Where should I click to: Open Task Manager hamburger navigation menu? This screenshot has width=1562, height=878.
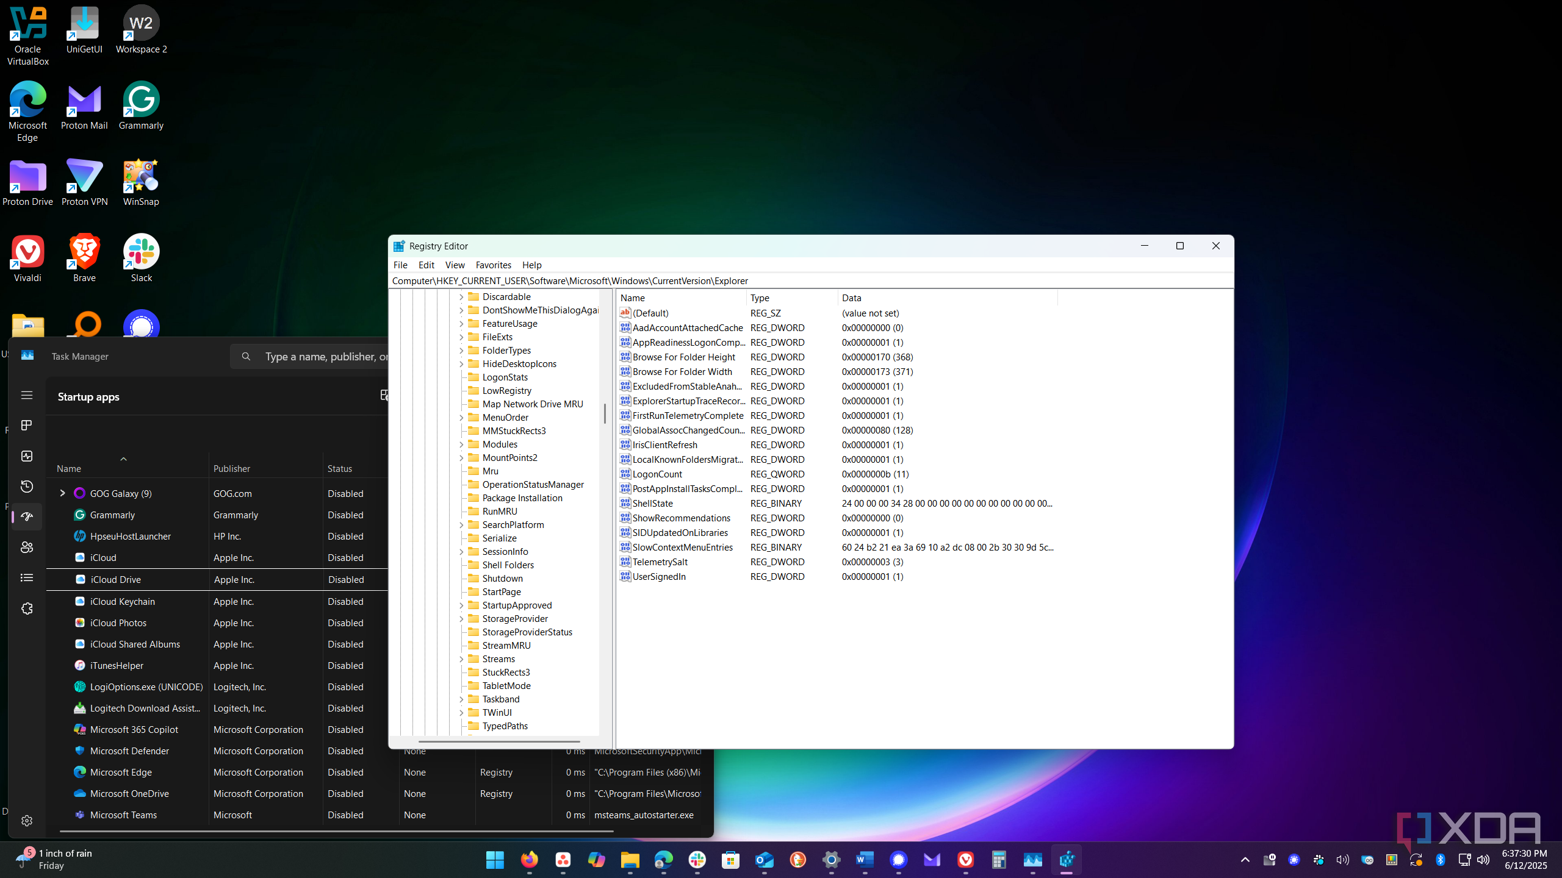point(26,395)
